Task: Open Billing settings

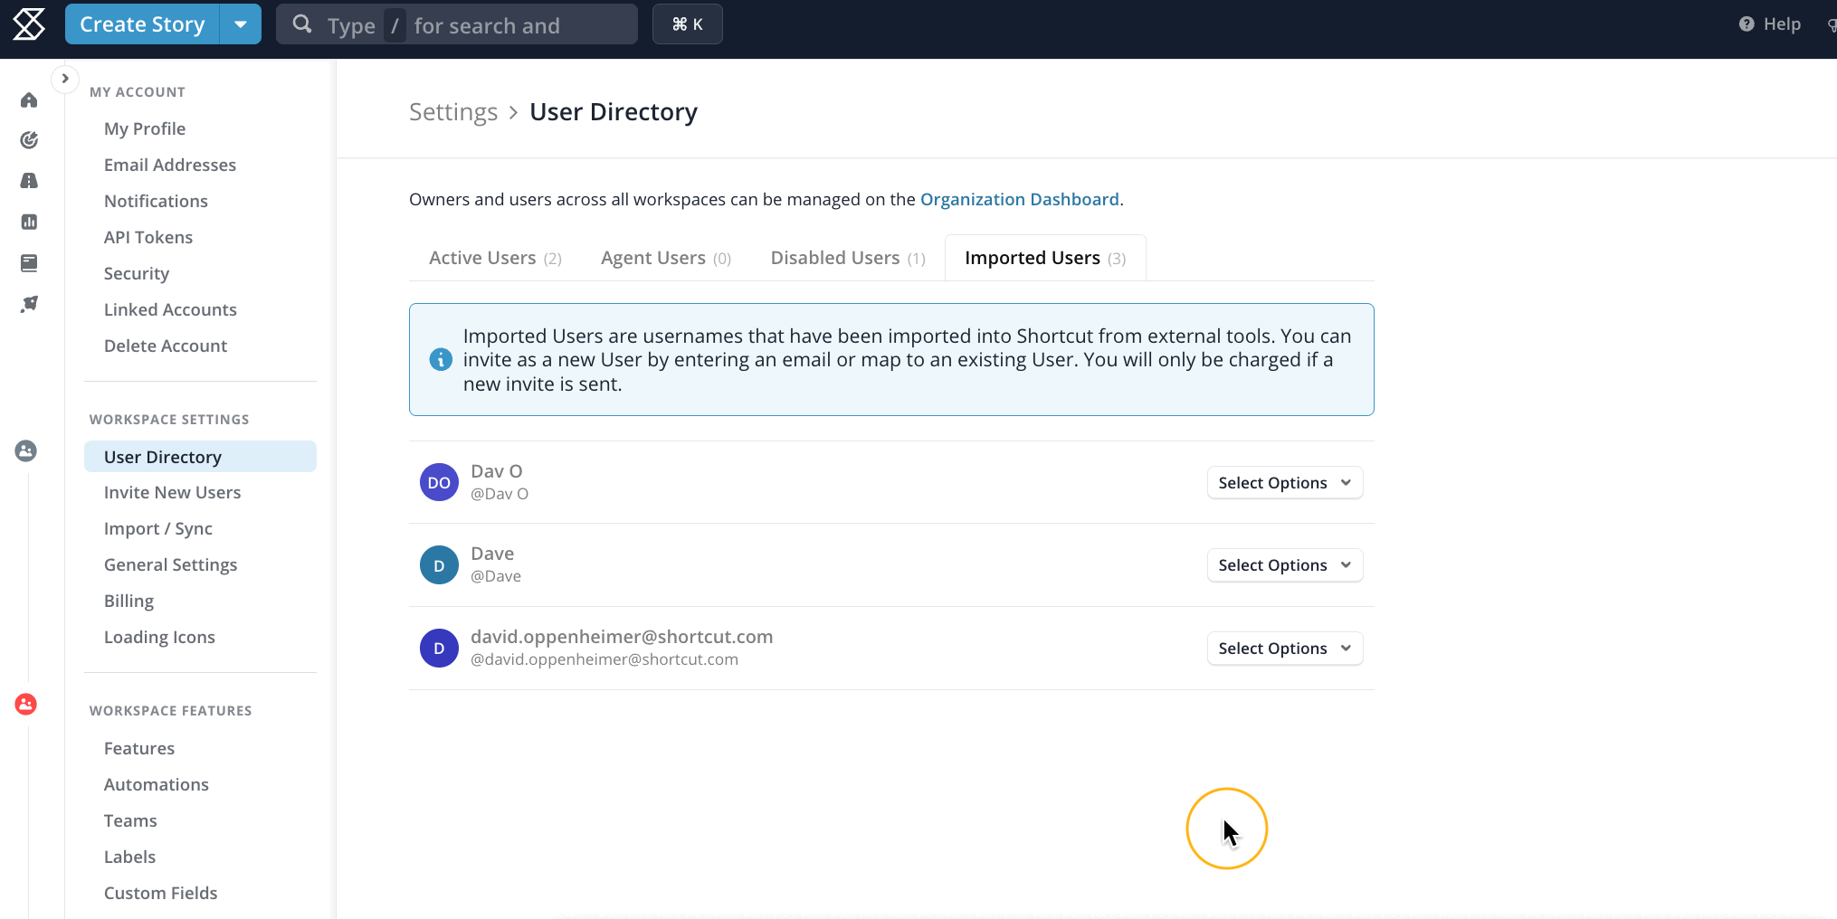Action: coord(128,601)
